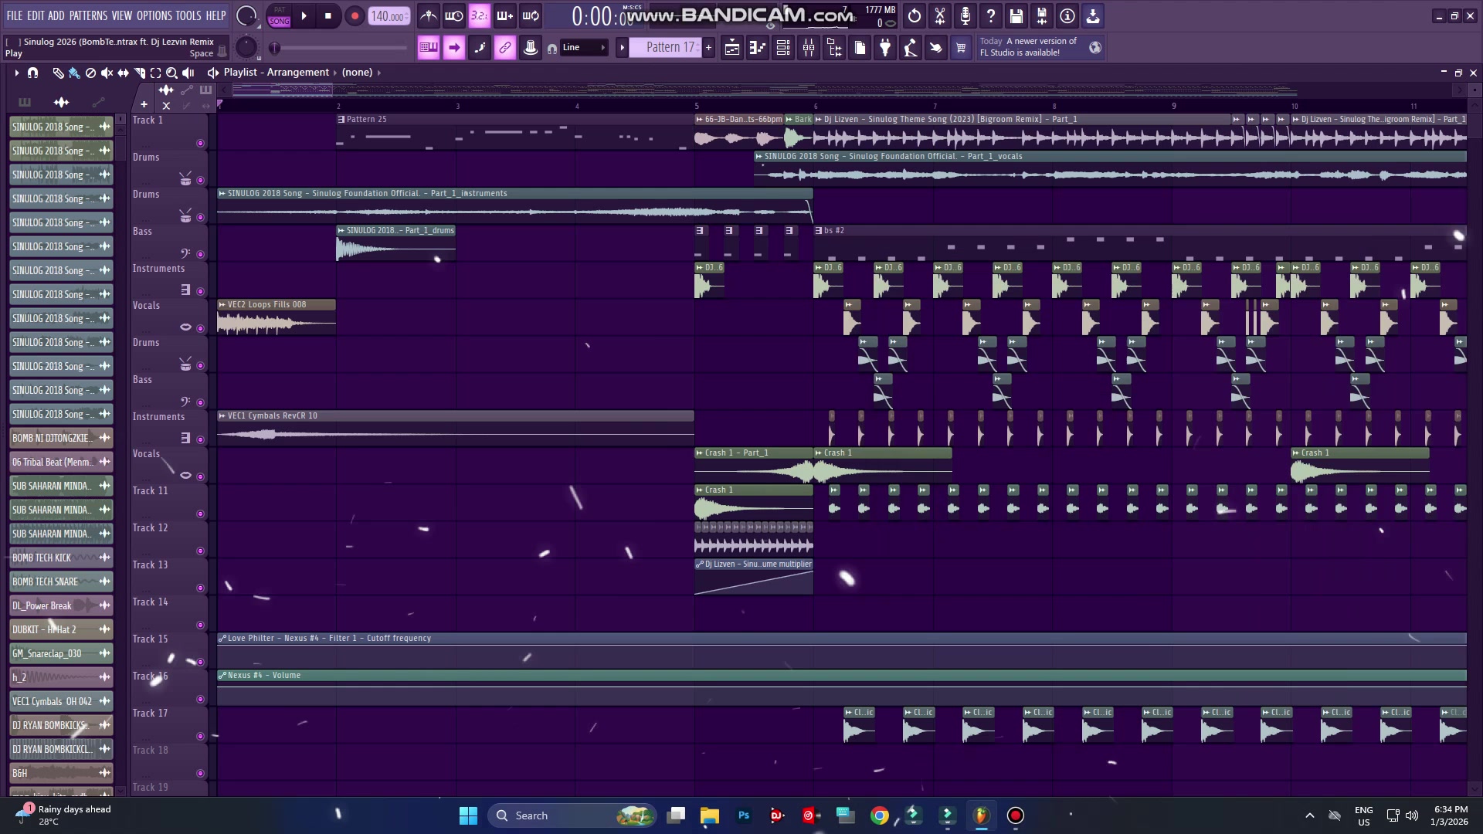Show hidden system tray icons chevron

click(x=1309, y=815)
